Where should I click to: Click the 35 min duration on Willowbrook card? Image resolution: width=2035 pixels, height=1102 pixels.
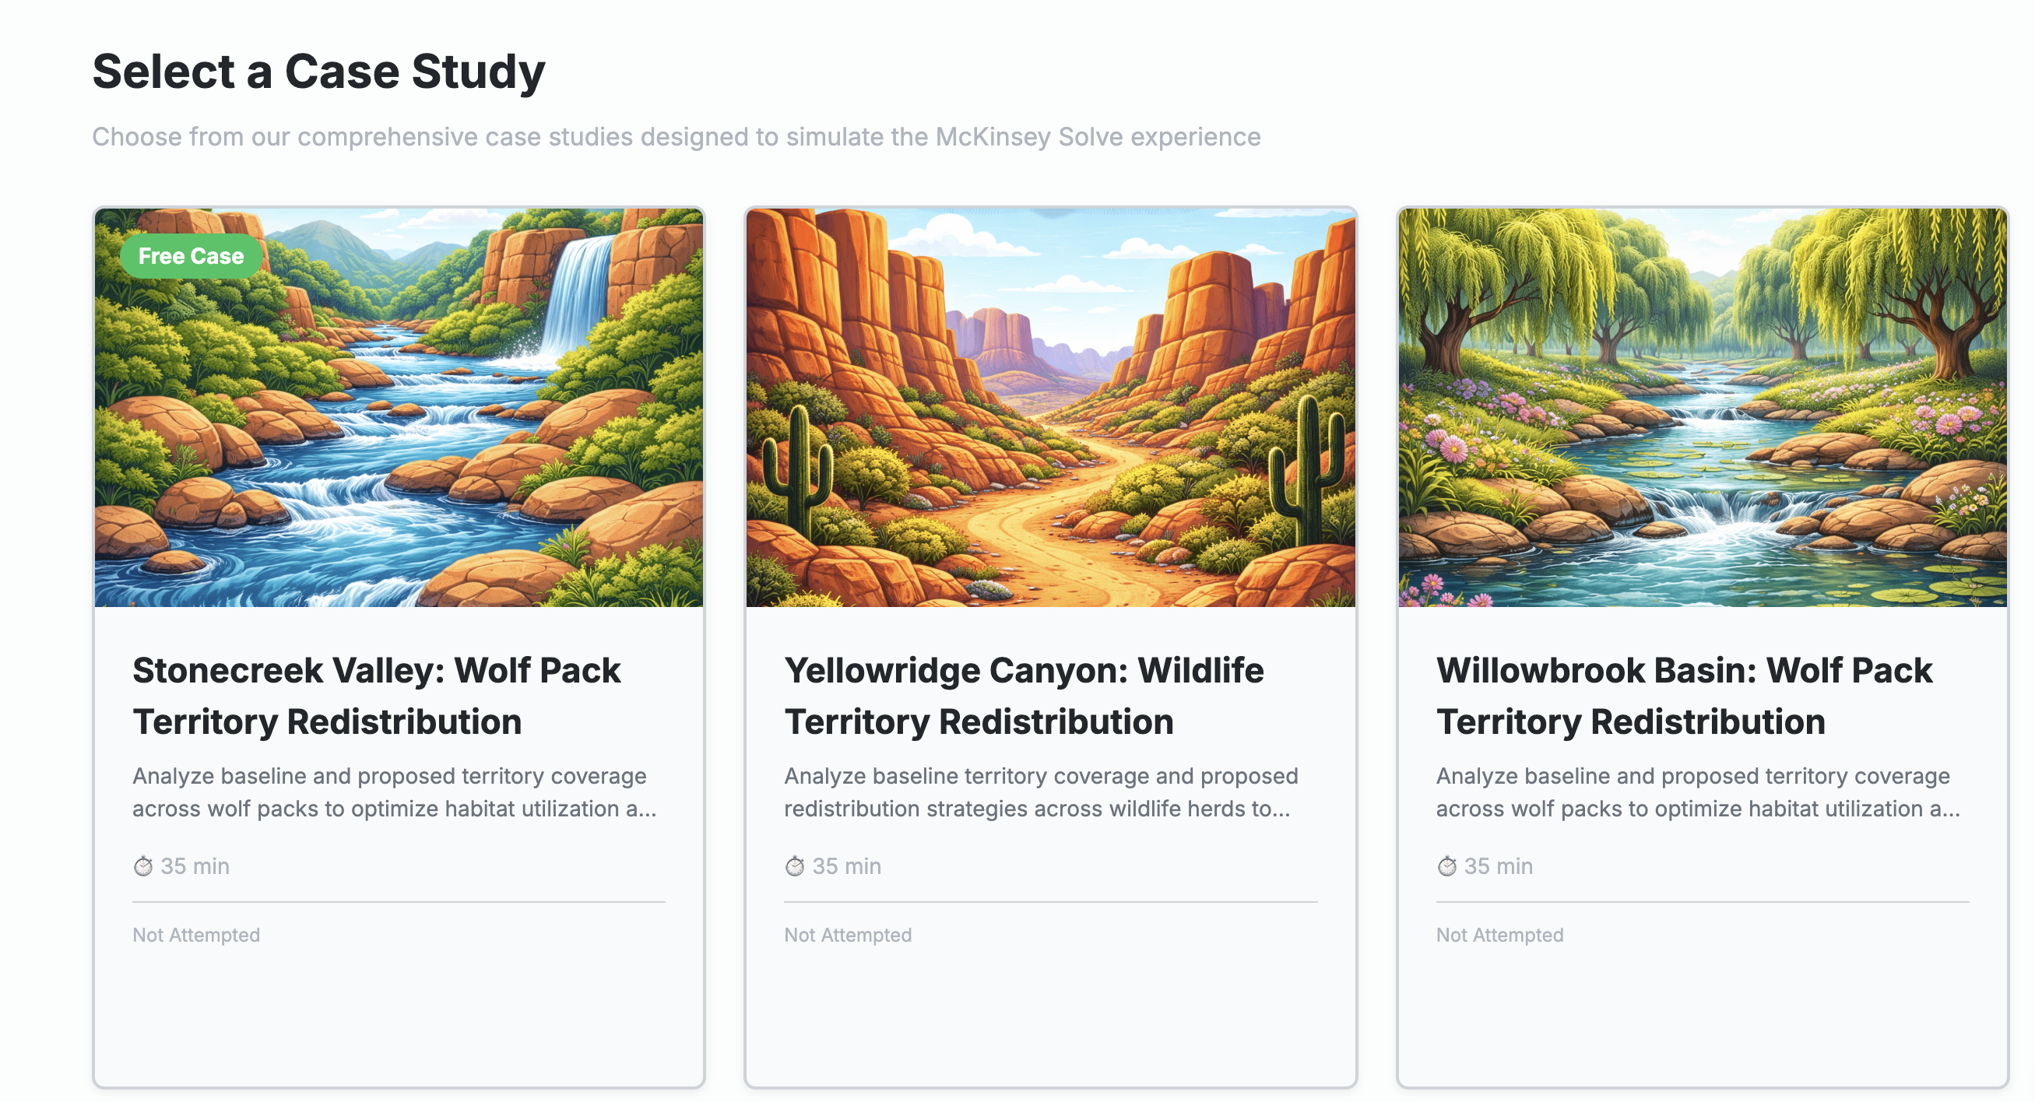[1499, 867]
